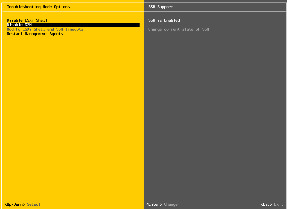The image size is (287, 209).
Task: Click 'Change current state of SSH' description
Action: tap(179, 29)
